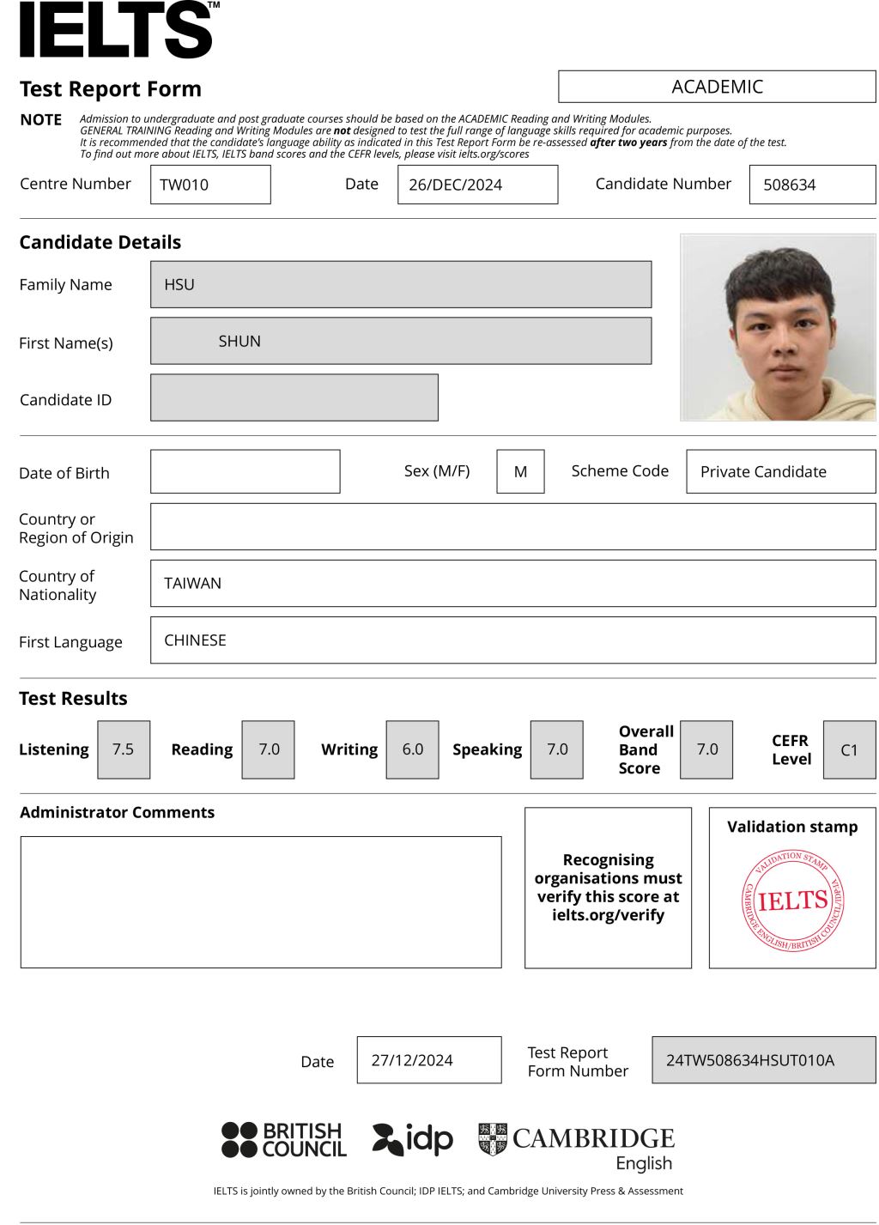The width and height of the screenshot is (879, 1225).
Task: Click the Candidate Number field 508634
Action: tap(812, 185)
